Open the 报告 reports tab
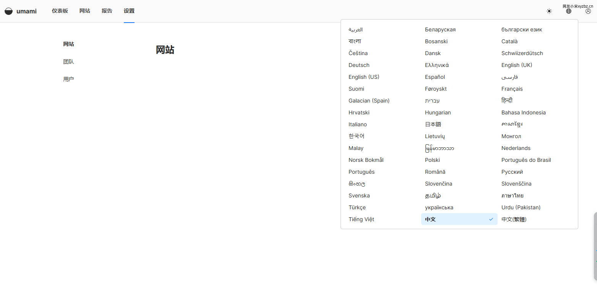This screenshot has width=597, height=295. 107,11
